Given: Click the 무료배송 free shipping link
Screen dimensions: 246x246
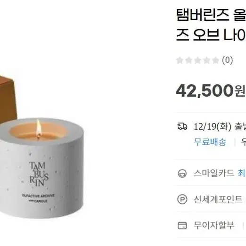Looking at the screenshot, I should pos(210,142).
